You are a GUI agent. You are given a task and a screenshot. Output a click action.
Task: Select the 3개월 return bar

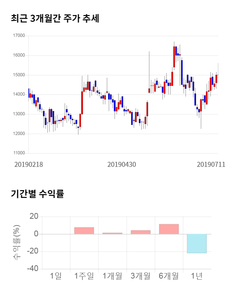point(141,232)
